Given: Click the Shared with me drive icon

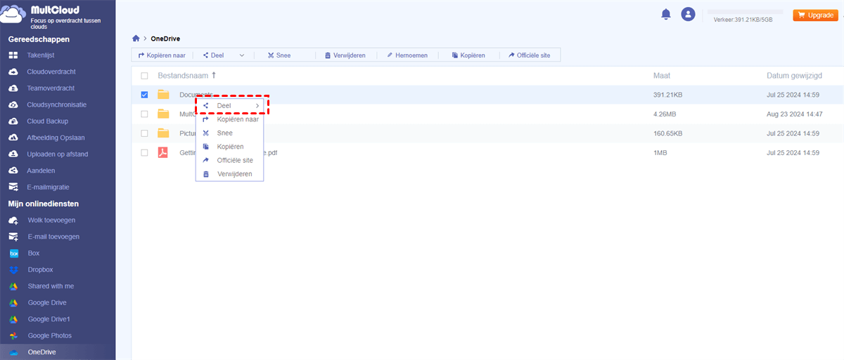Looking at the screenshot, I should click(13, 286).
